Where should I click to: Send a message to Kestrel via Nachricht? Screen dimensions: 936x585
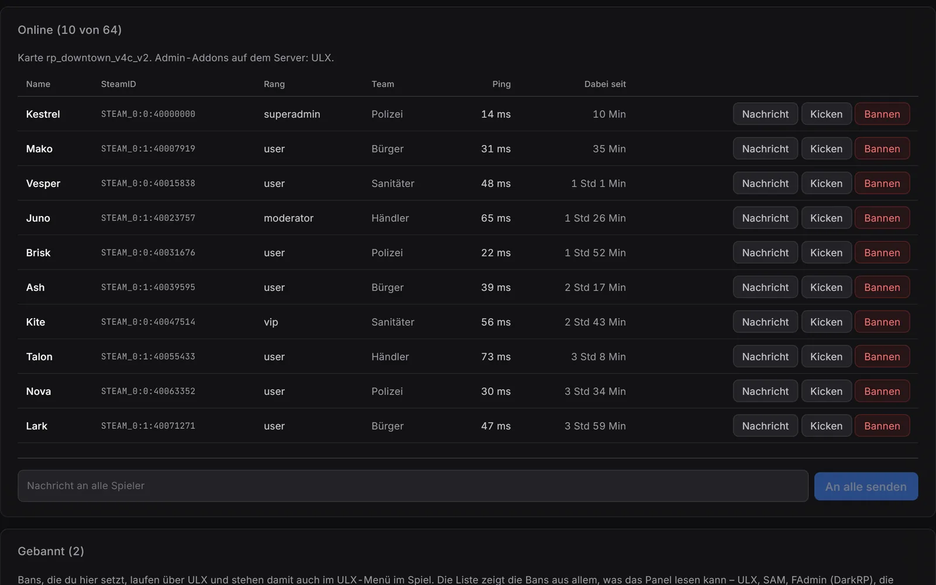tap(765, 114)
